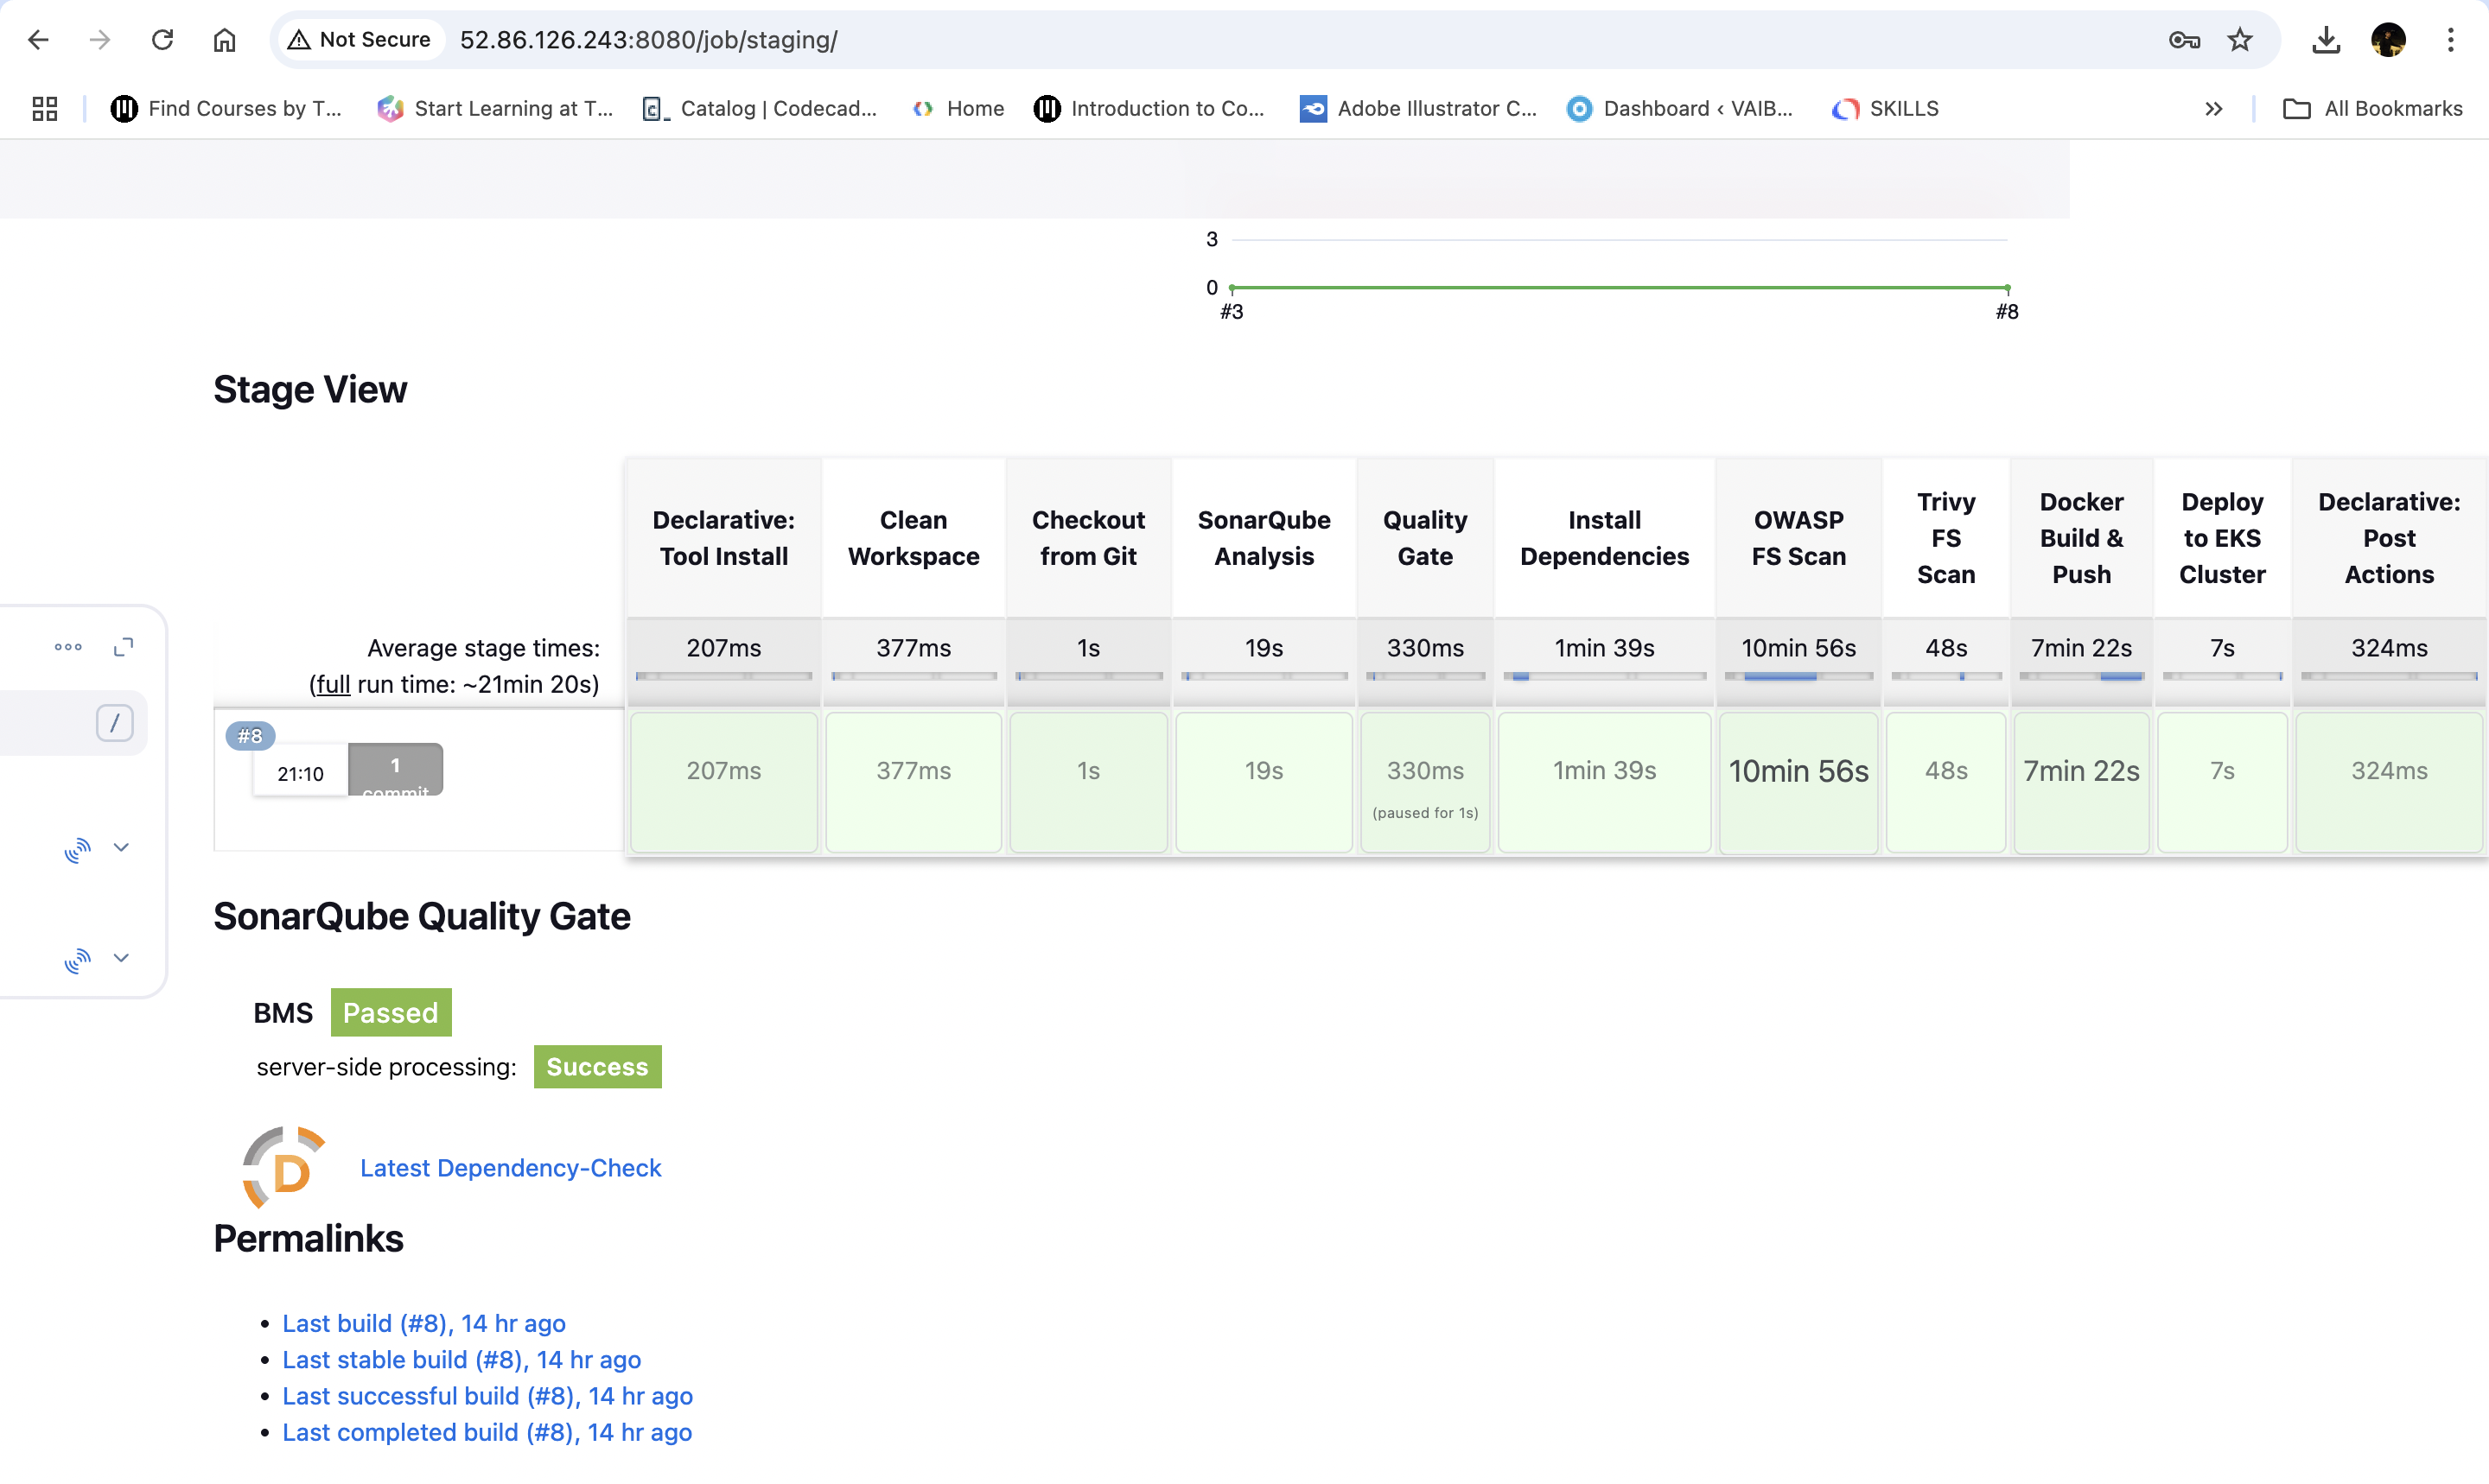Open Trivy FS Scan 48s cell for #8
The image size is (2489, 1484).
point(1945,782)
